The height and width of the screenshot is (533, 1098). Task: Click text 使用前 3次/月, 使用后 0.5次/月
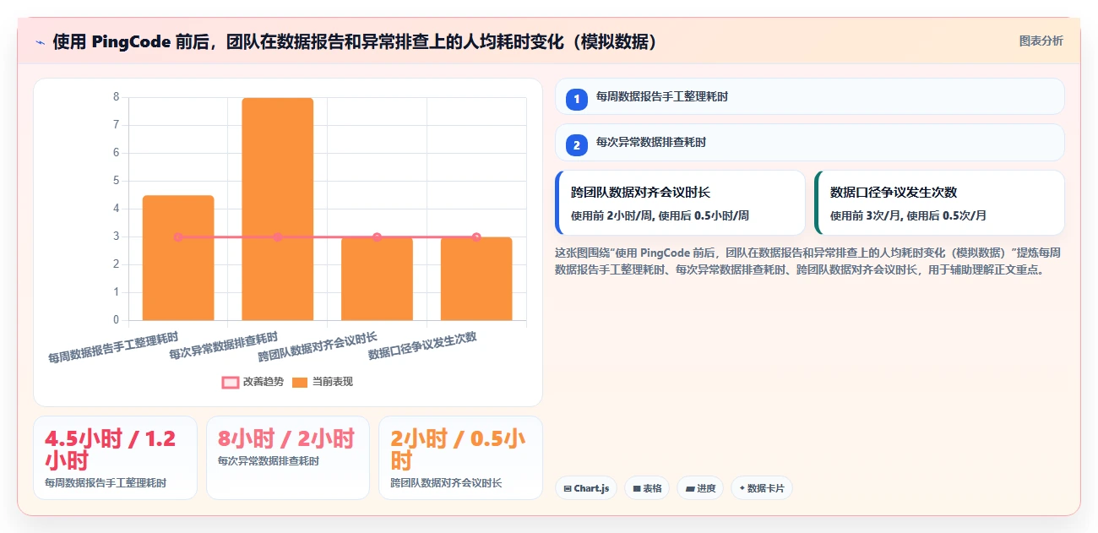(x=908, y=216)
